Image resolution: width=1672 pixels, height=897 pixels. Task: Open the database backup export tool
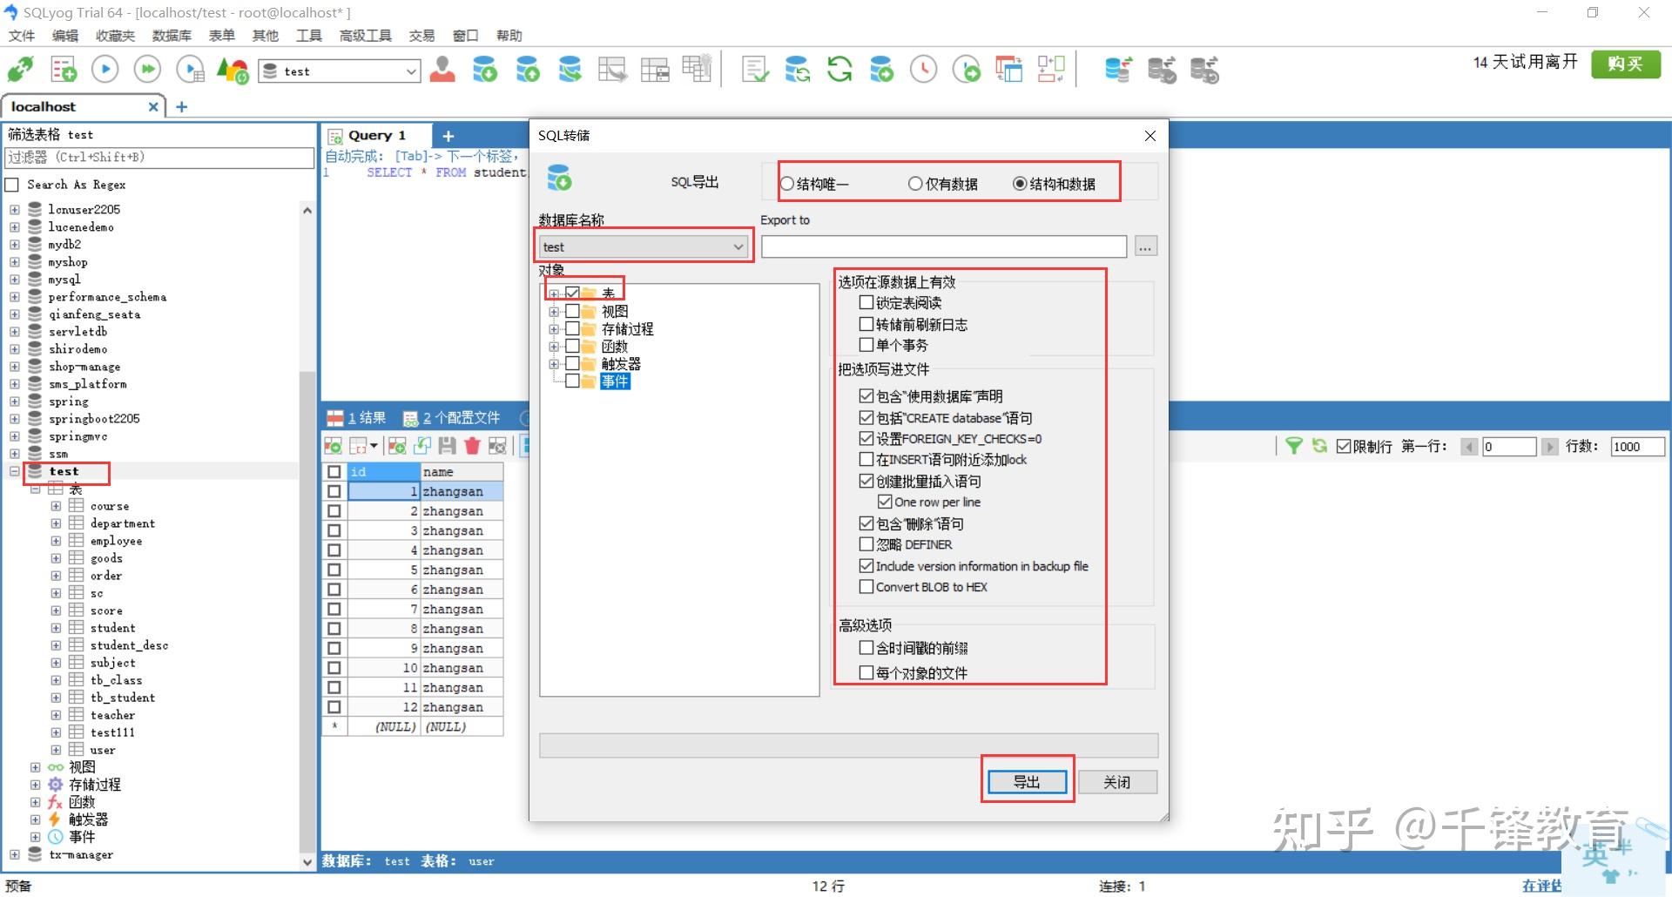[485, 69]
